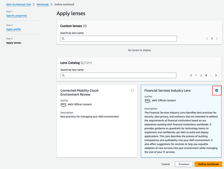The width and height of the screenshot is (224, 169).
Task: Open Lens Catalog page 2
Action: [x=201, y=75]
